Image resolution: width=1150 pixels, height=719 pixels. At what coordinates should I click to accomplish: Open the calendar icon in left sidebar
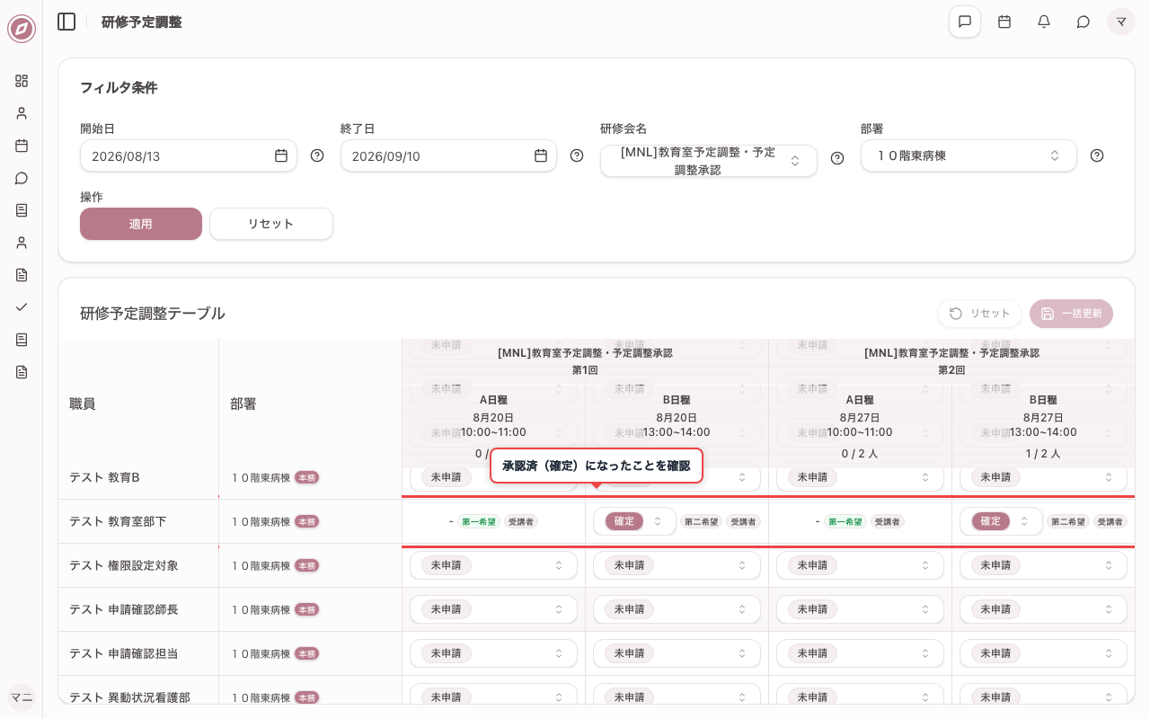click(x=22, y=146)
